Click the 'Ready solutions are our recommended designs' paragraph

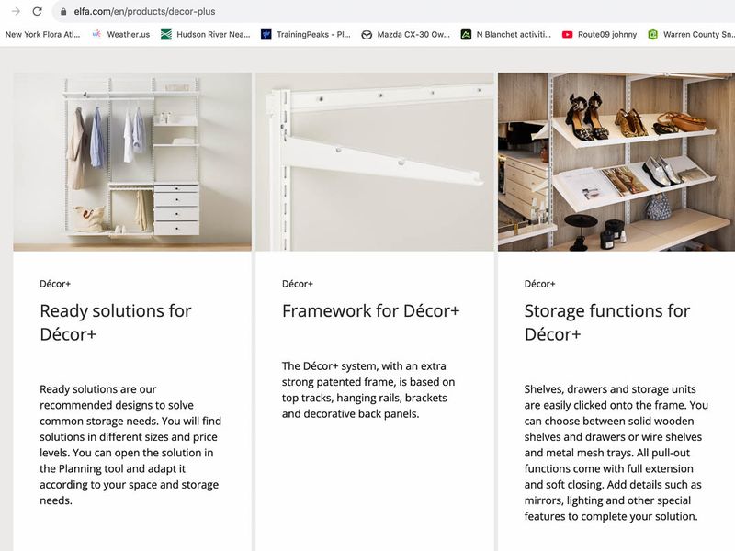click(x=130, y=444)
